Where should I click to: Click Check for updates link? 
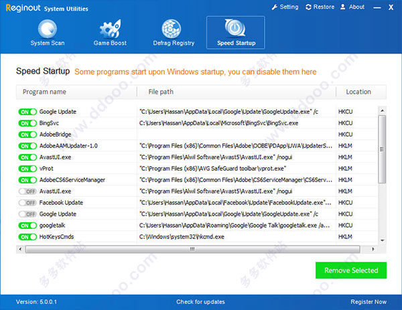coord(200,302)
